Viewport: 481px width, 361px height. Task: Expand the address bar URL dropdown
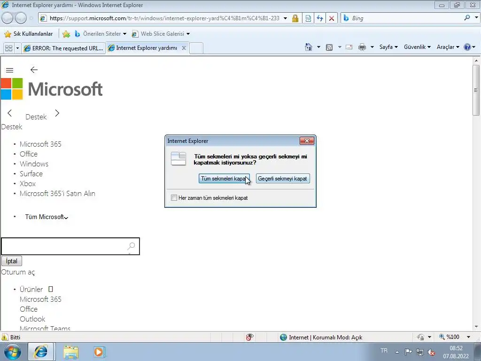(285, 18)
